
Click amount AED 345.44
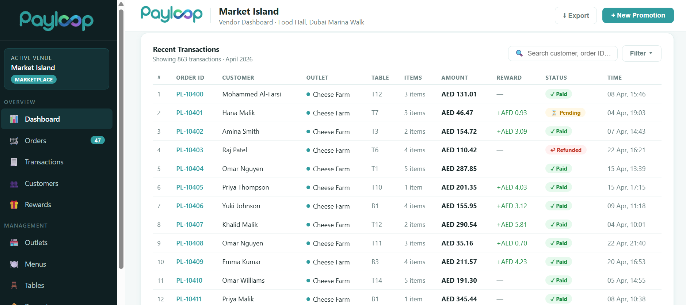459,299
